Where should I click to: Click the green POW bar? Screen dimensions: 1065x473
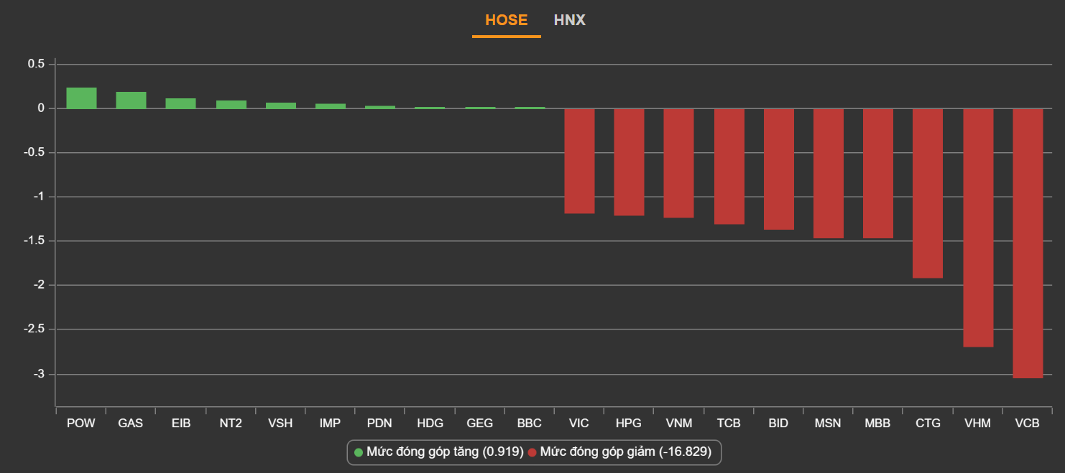coord(81,98)
